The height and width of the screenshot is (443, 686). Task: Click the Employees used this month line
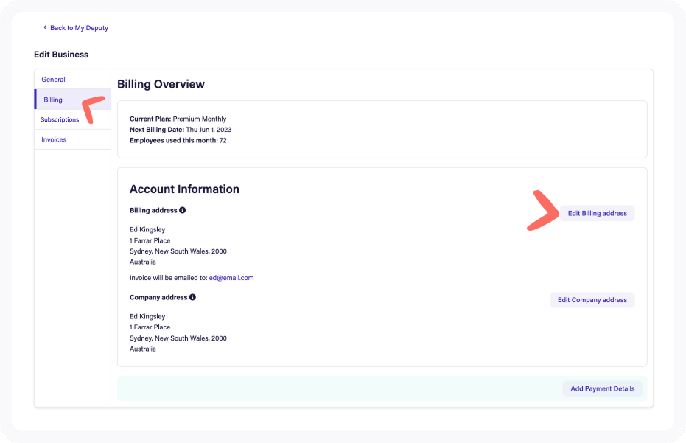178,140
